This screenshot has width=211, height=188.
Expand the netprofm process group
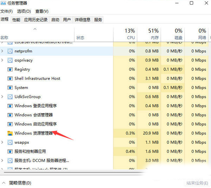click(2, 51)
